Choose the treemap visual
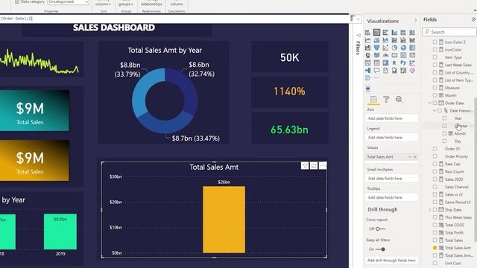Image resolution: width=477 pixels, height=268 pixels. 412,48
